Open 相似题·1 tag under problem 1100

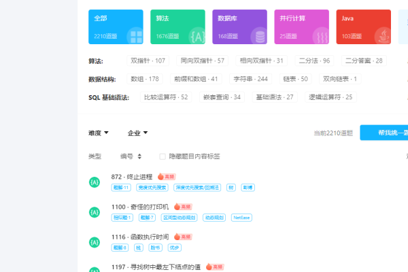[122, 218]
